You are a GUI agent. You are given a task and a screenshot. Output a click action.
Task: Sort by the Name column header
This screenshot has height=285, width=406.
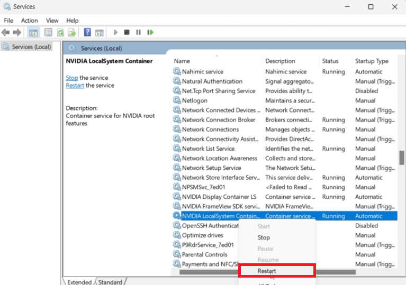[x=182, y=61]
